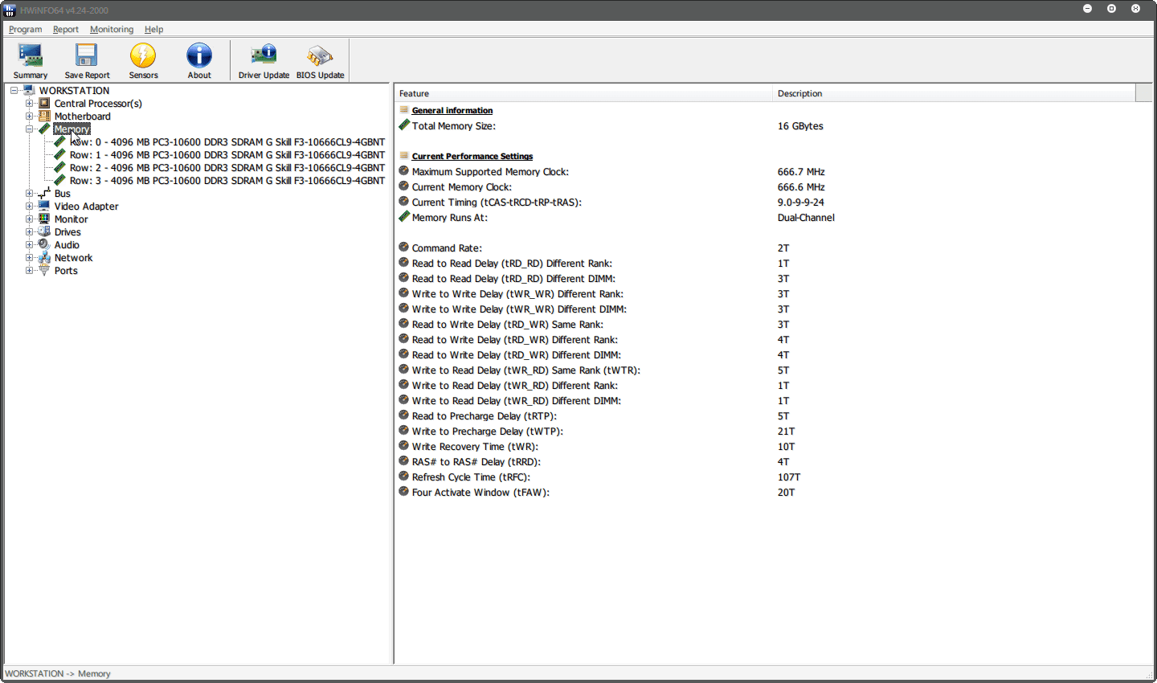Click icon beside Command Rate
Screen dimensions: 1157x683
404,247
